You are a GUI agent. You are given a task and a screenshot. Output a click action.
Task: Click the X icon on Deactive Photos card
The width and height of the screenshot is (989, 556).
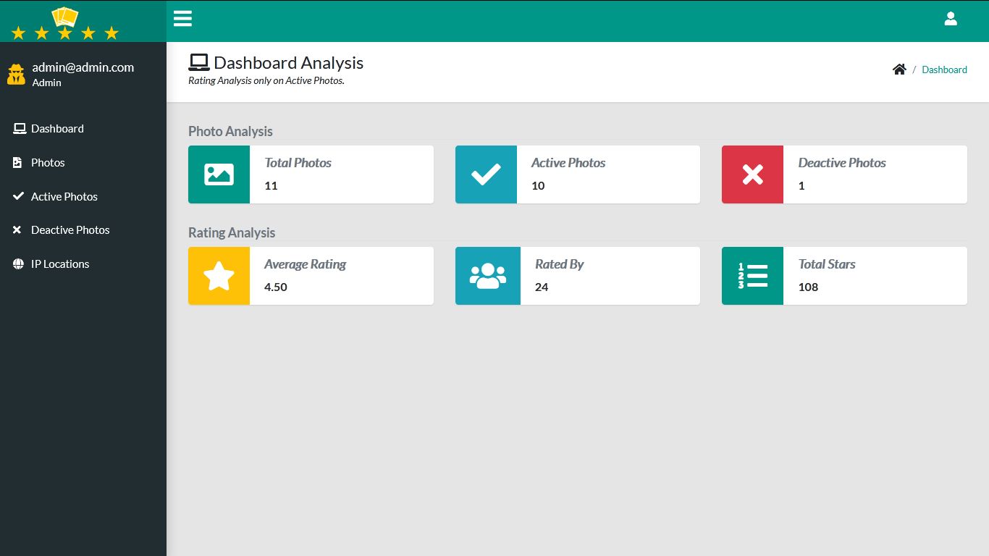pyautogui.click(x=752, y=174)
